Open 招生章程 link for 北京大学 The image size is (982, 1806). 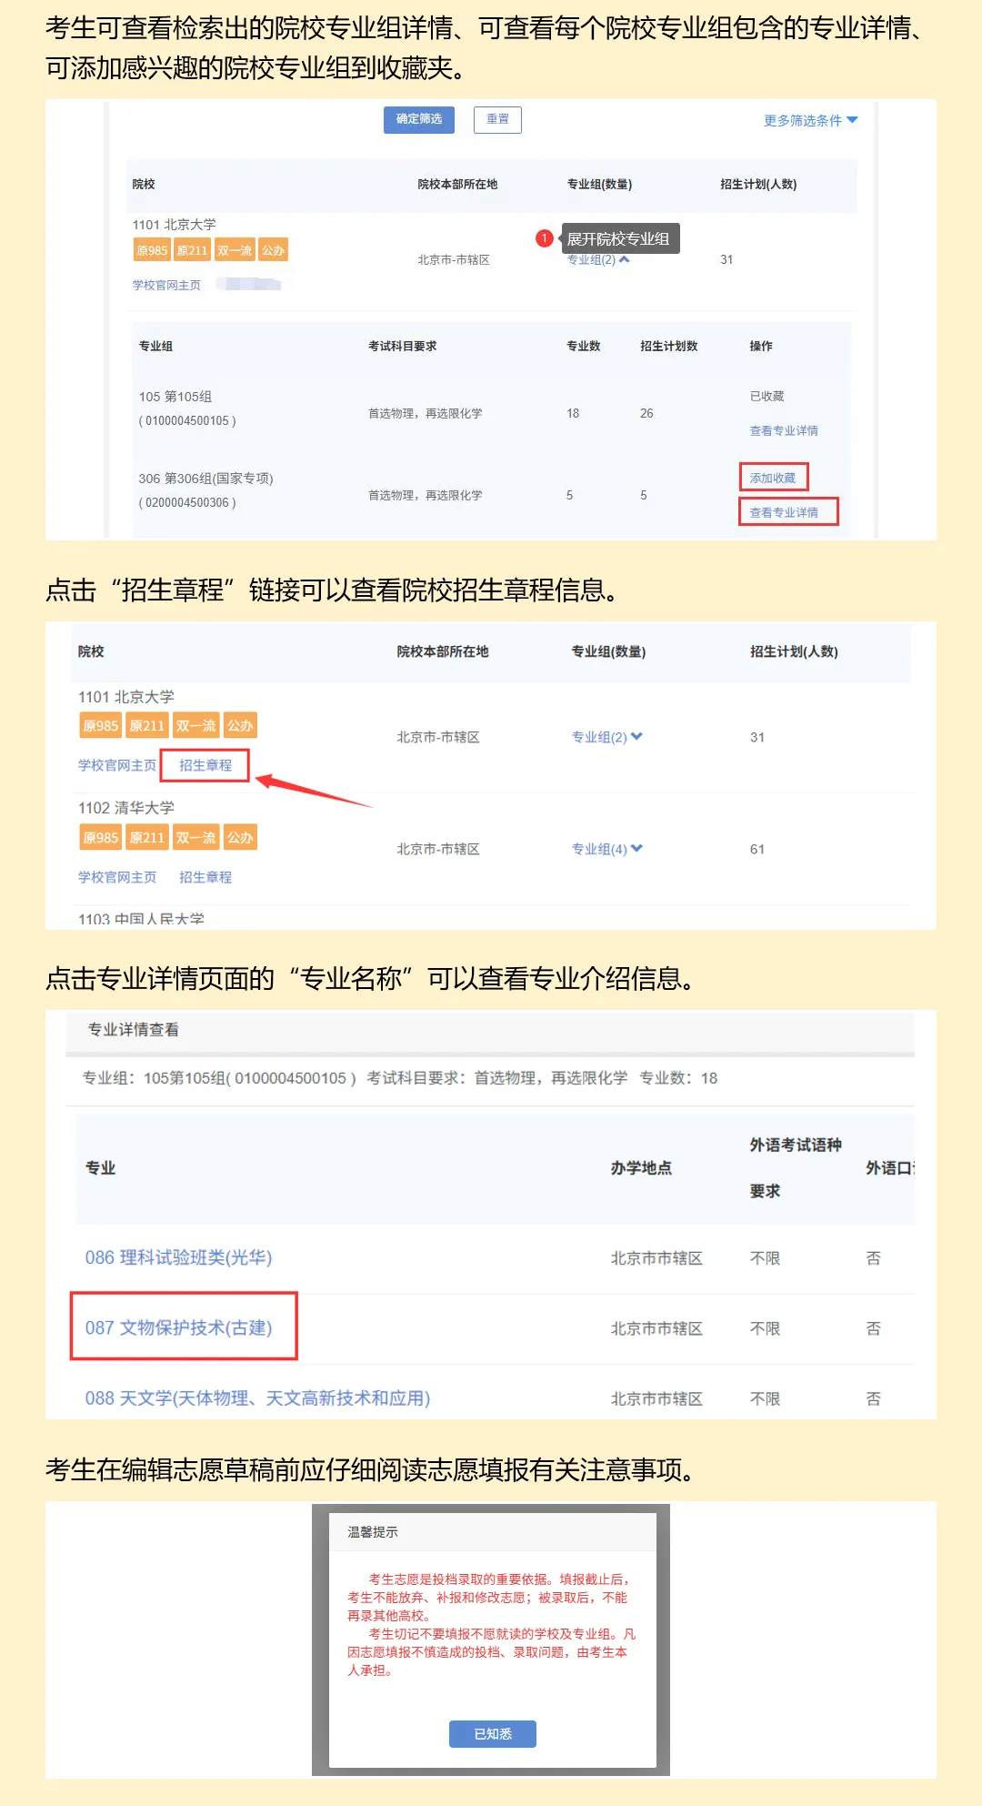pos(205,765)
